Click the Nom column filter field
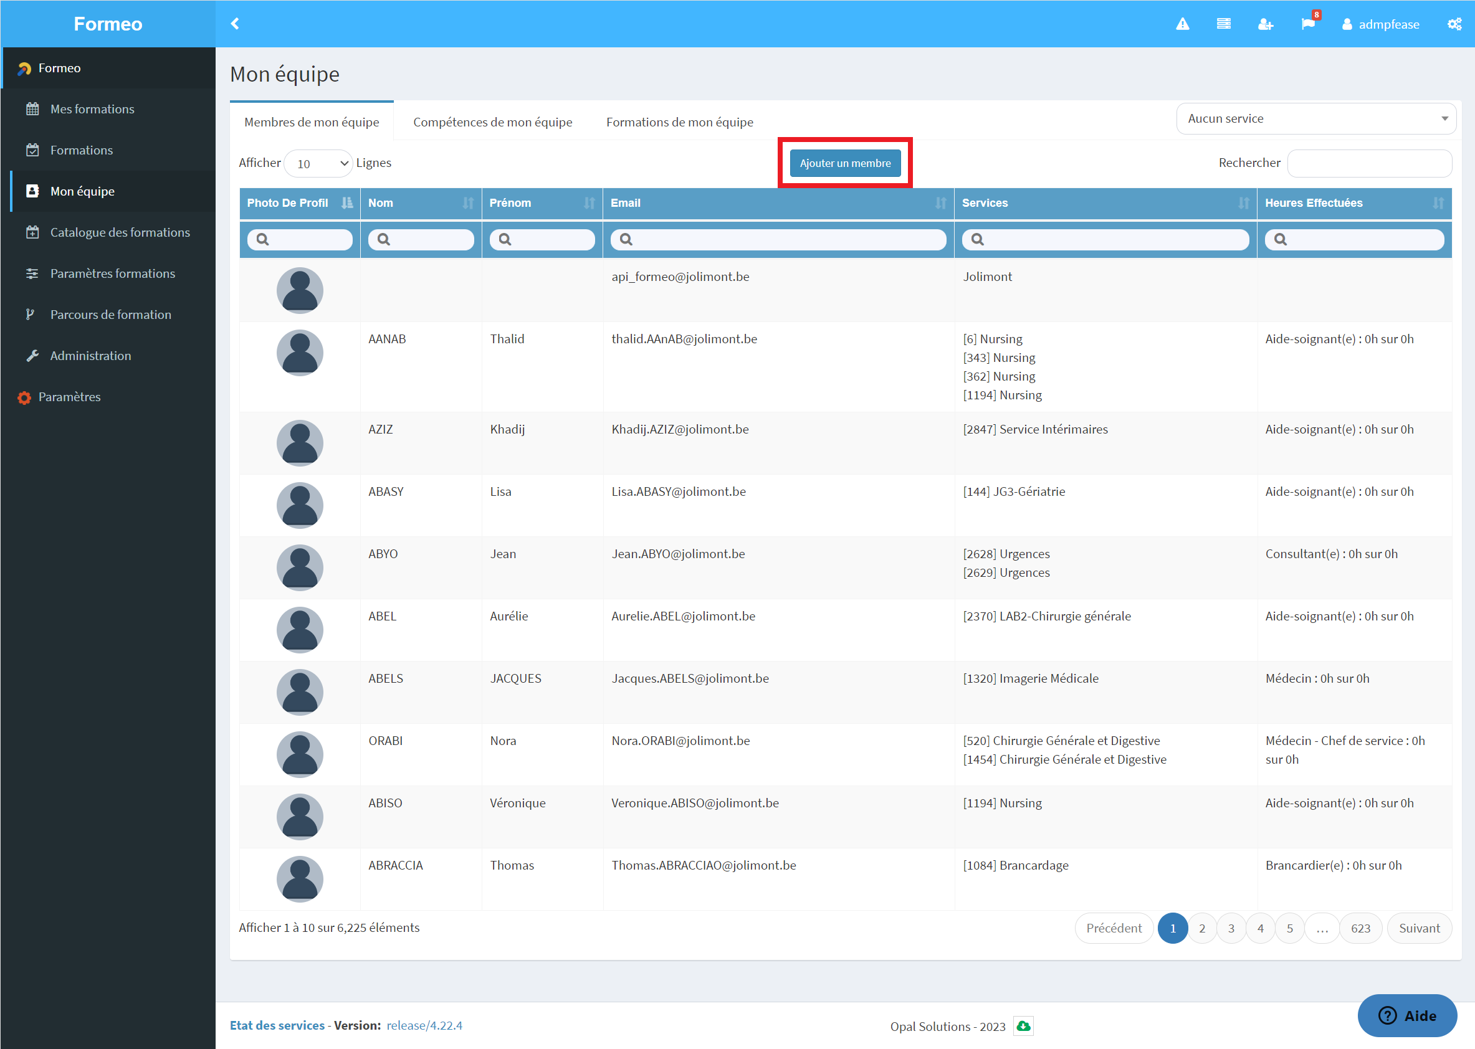Image resolution: width=1475 pixels, height=1049 pixels. click(x=421, y=240)
